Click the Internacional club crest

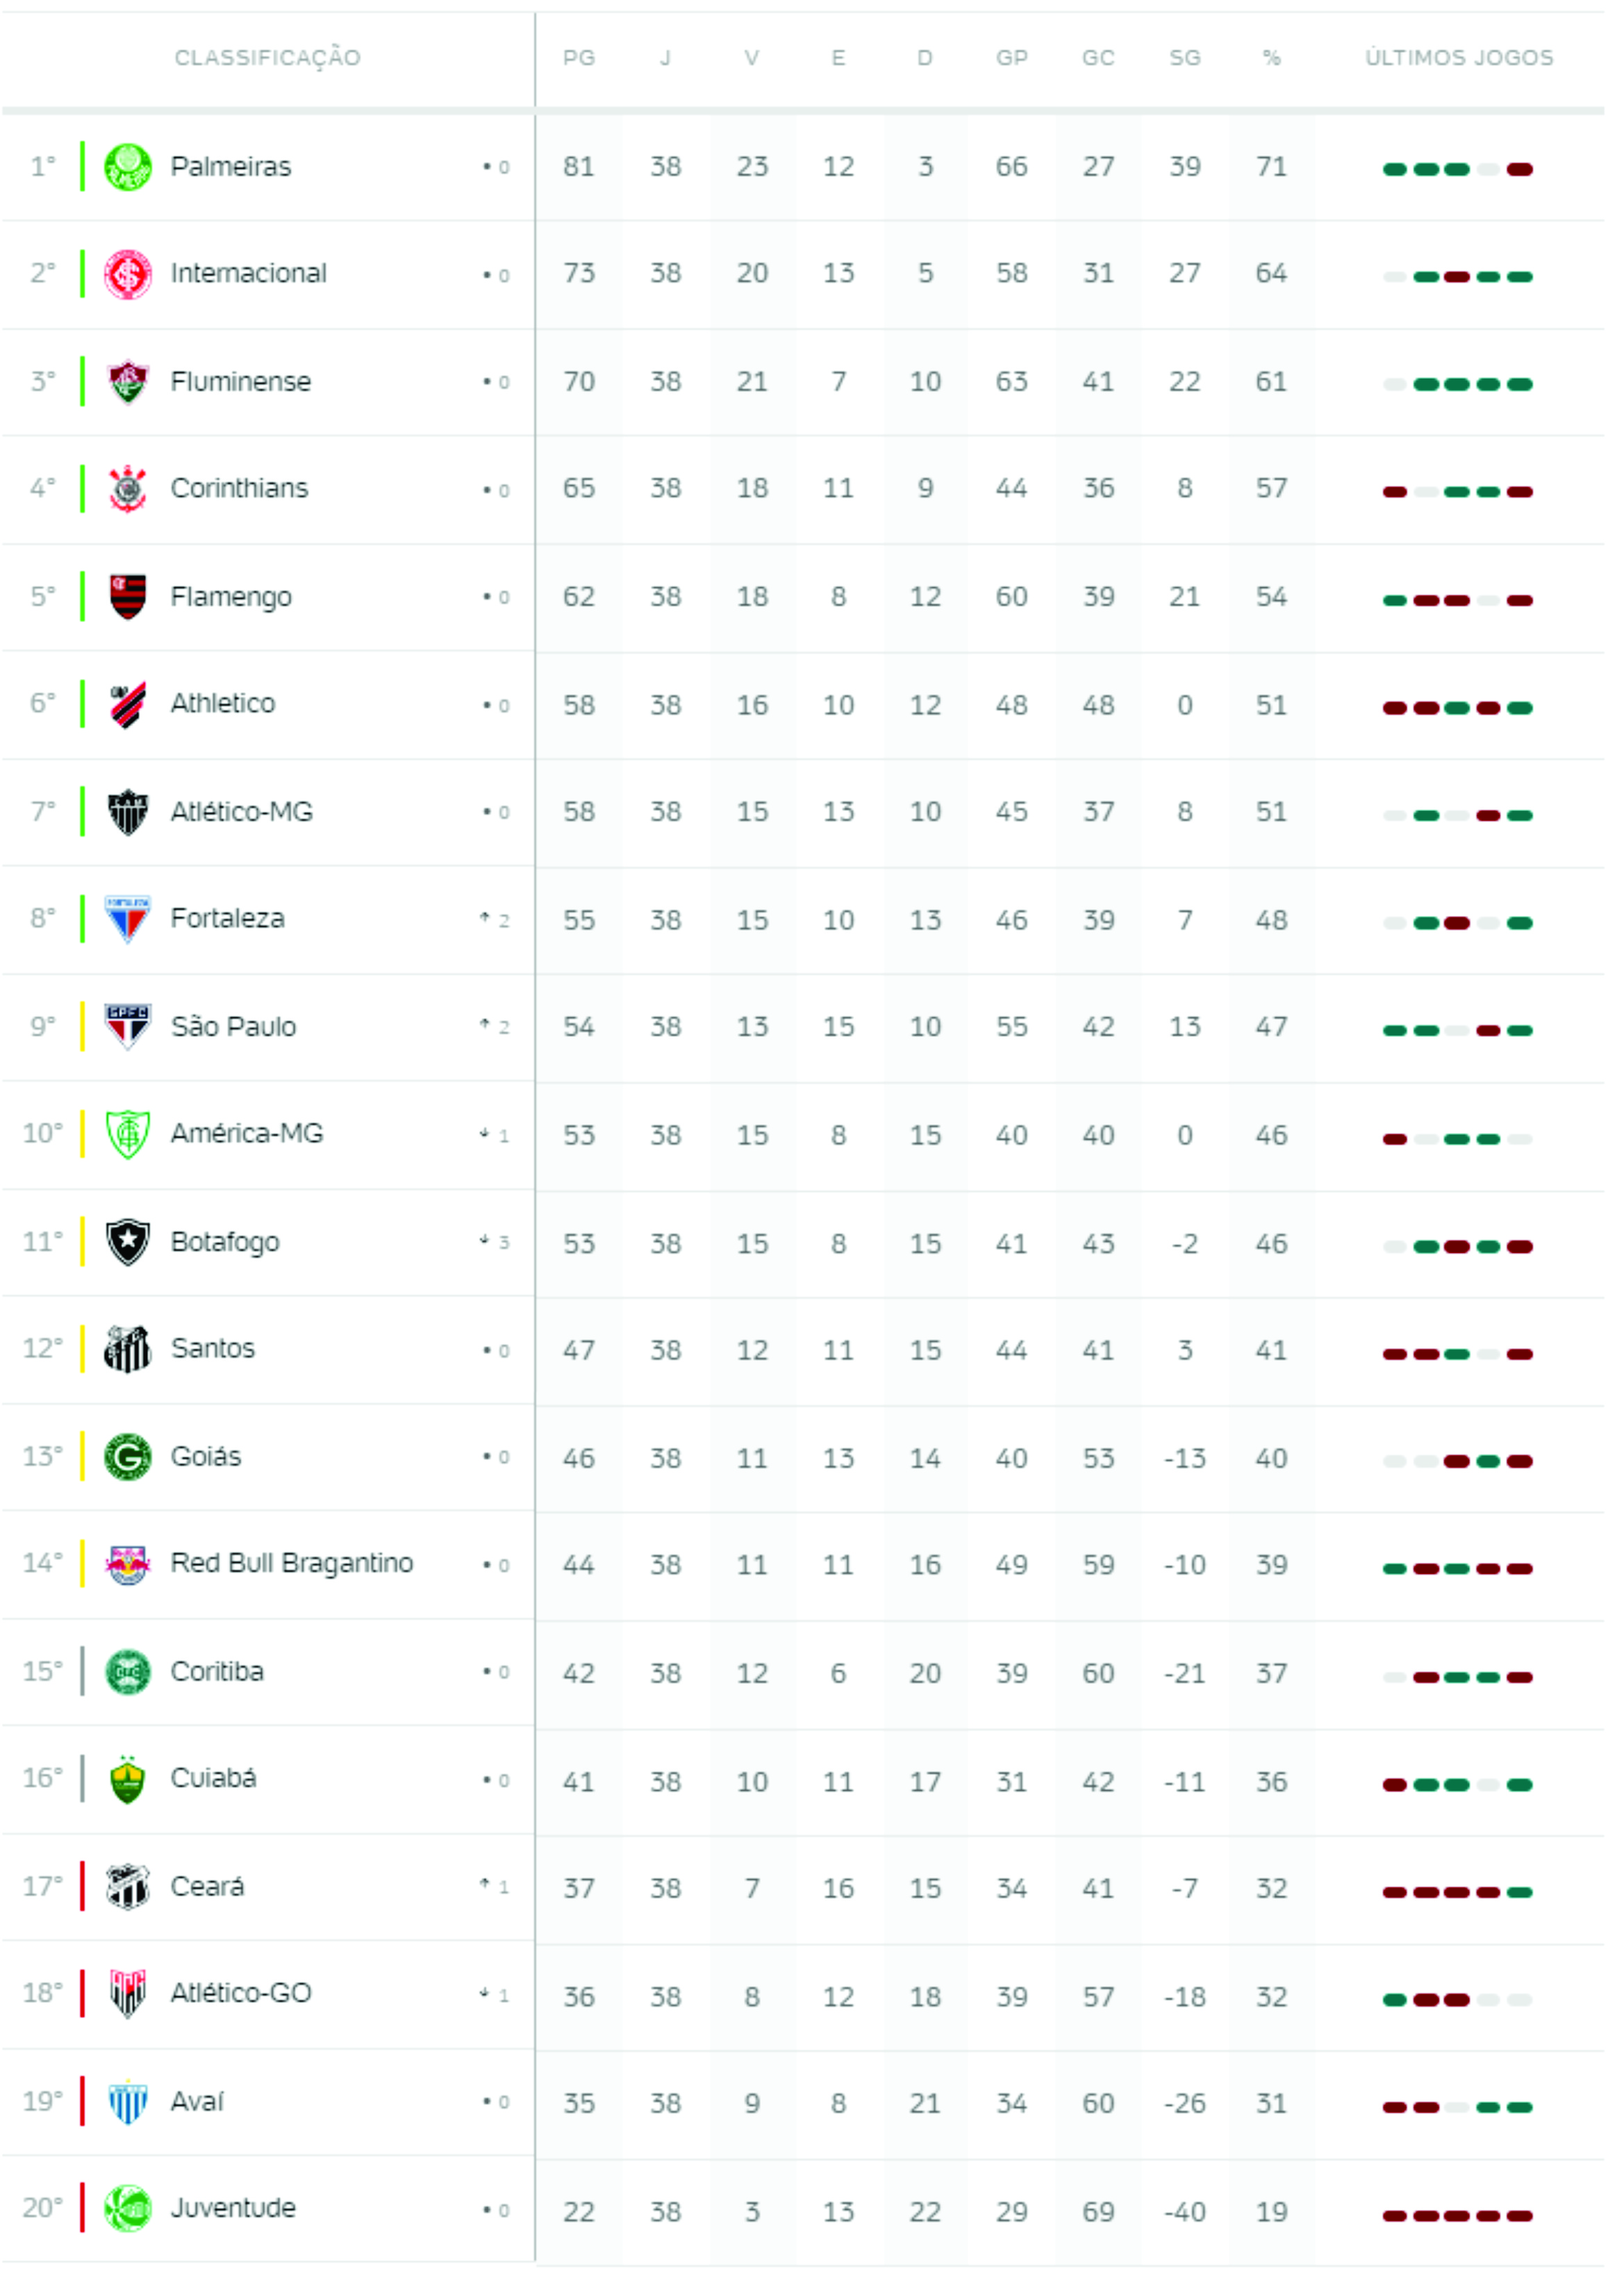[128, 273]
